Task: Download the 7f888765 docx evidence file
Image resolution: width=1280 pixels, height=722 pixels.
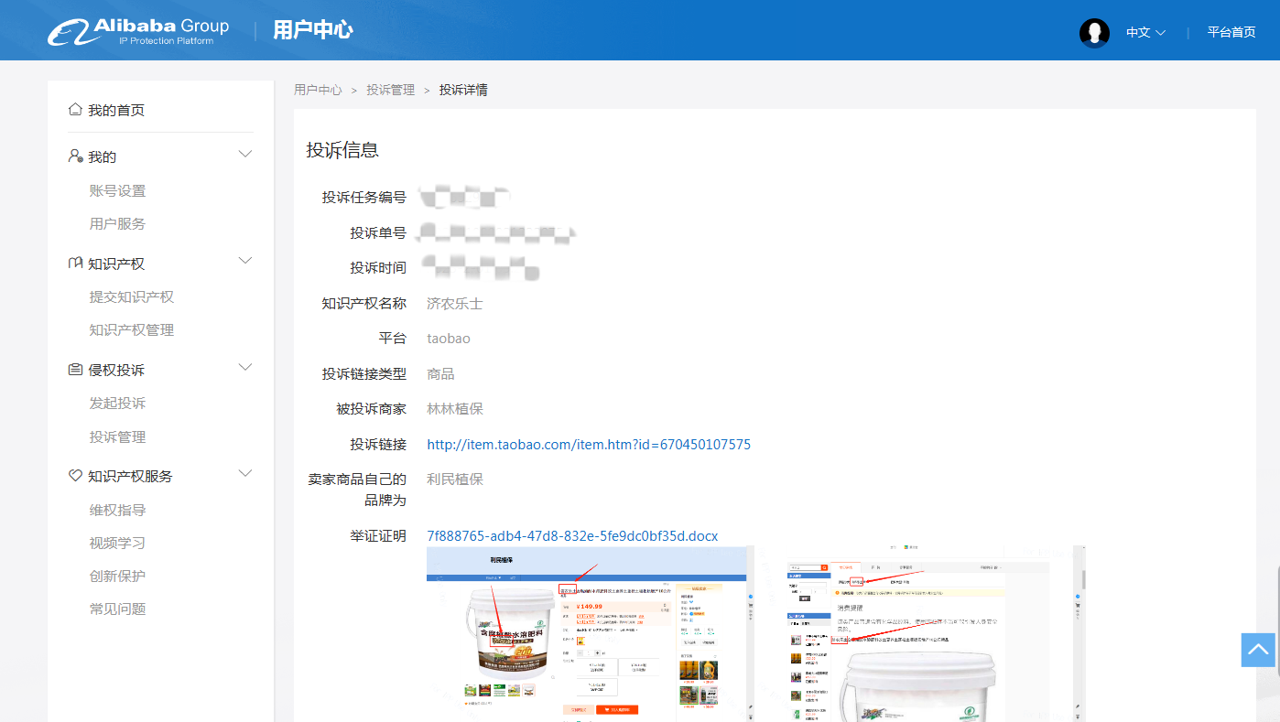Action: [572, 536]
